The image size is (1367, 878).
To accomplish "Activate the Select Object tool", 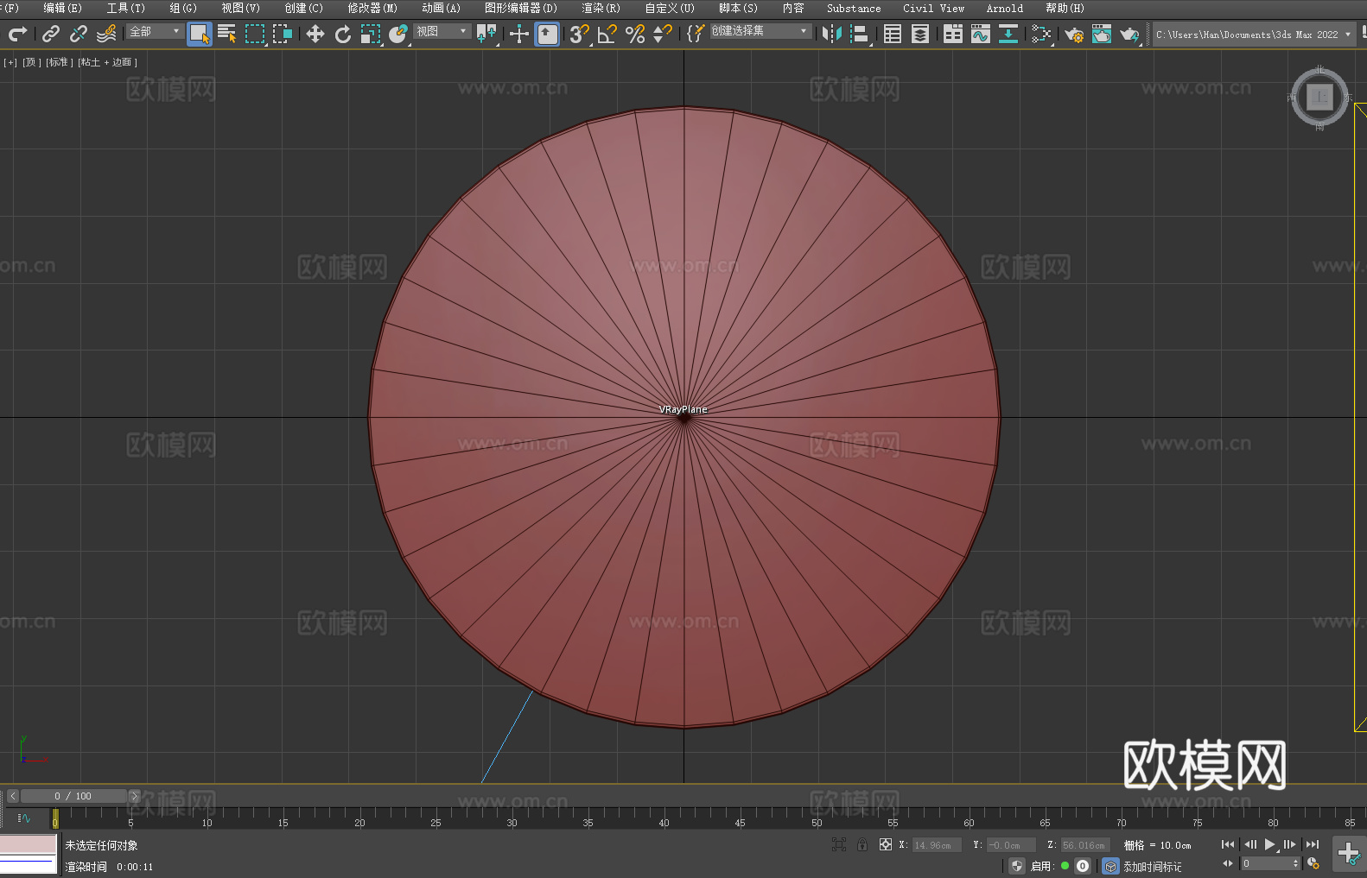I will coord(200,34).
